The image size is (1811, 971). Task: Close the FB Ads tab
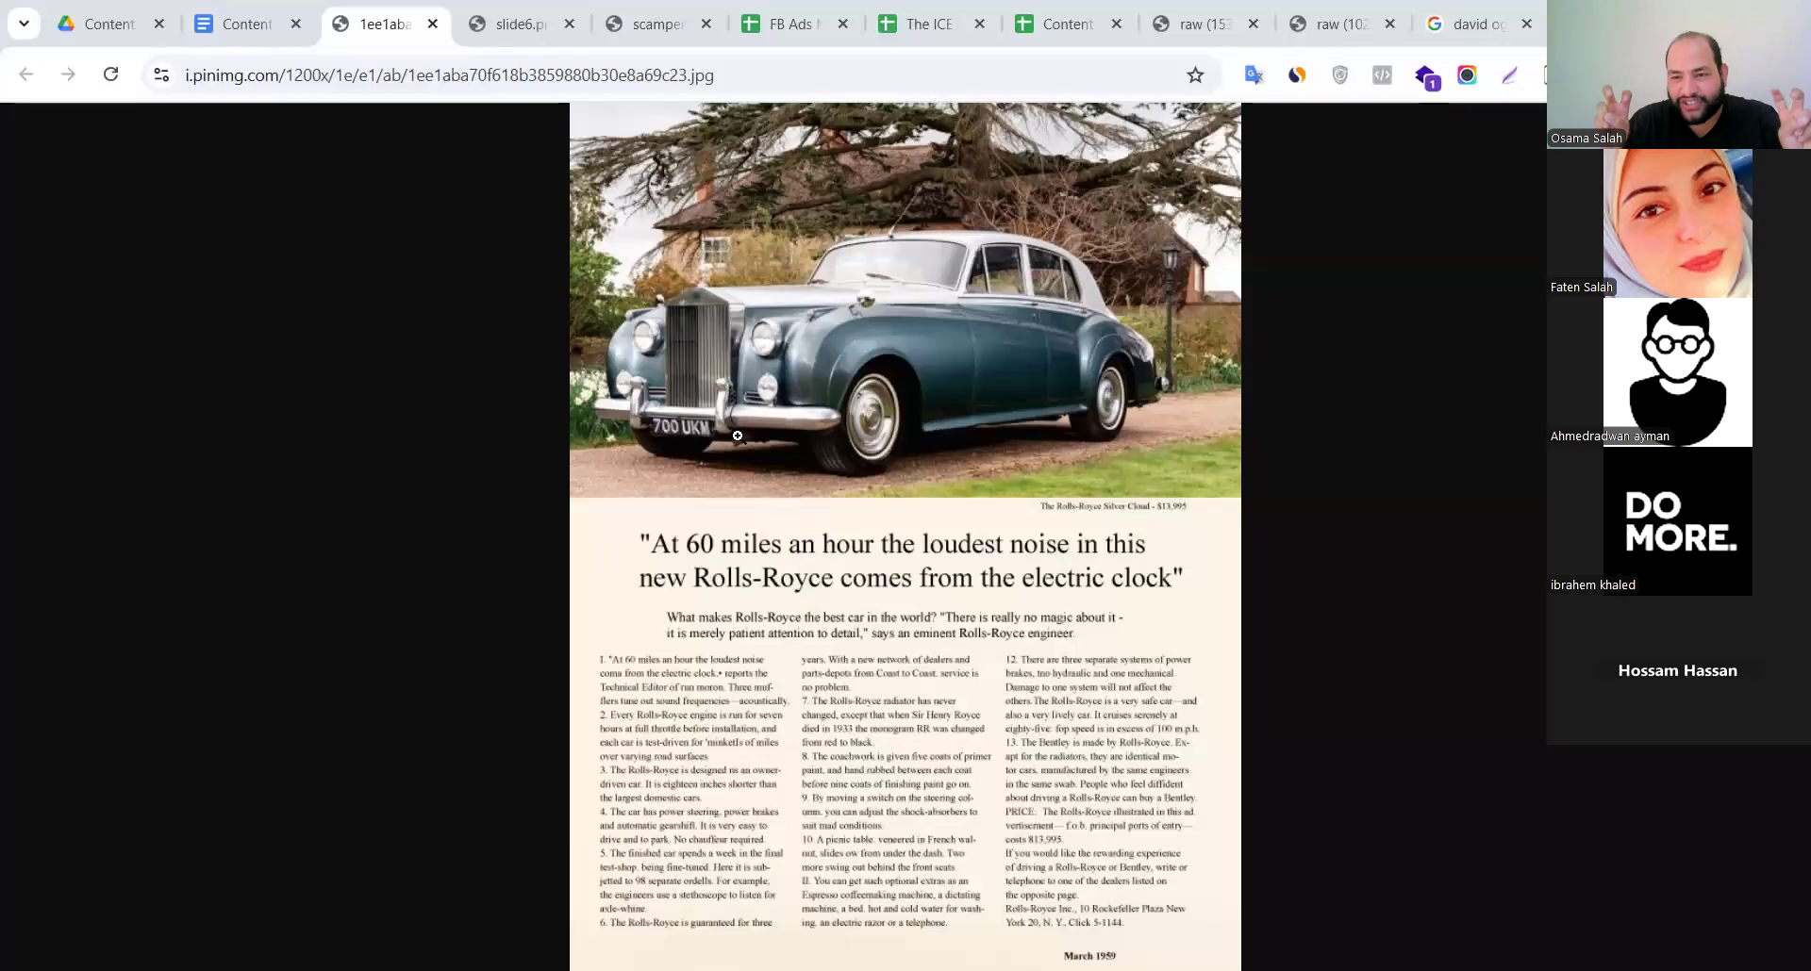[x=843, y=24]
